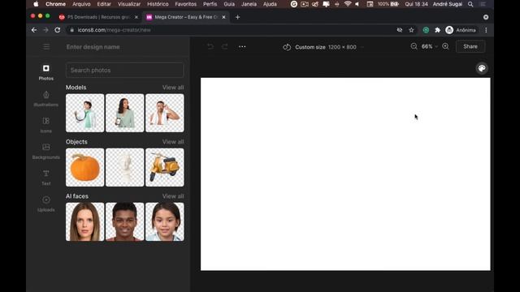Viewport: 520px width, 292px height.
Task: Open the Icons panel in sidebar
Action: click(x=45, y=125)
